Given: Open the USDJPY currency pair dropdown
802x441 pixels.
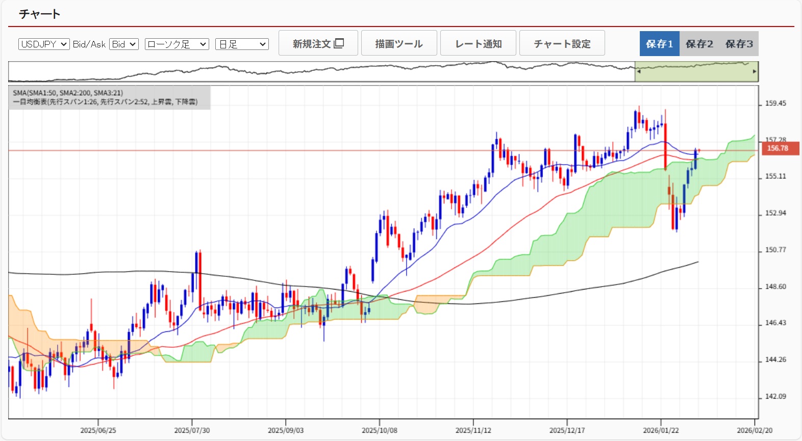Looking at the screenshot, I should (44, 44).
